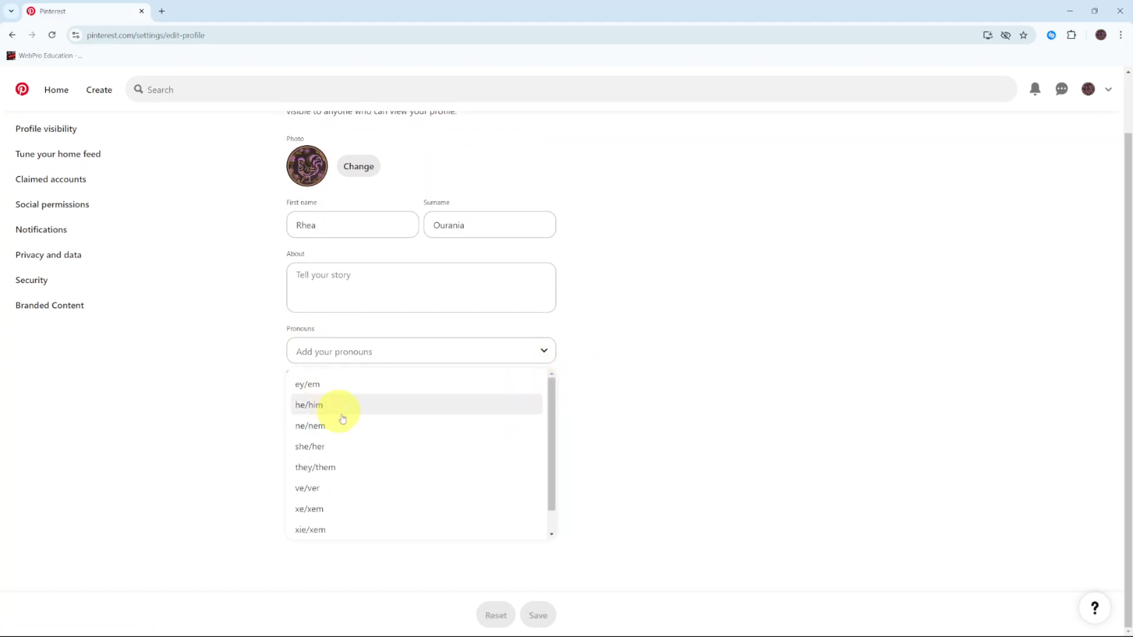Viewport: 1133px width, 637px height.
Task: Select xe/xem pronouns
Action: pos(416,509)
